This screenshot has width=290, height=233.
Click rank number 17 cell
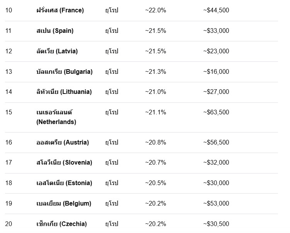click(8, 163)
